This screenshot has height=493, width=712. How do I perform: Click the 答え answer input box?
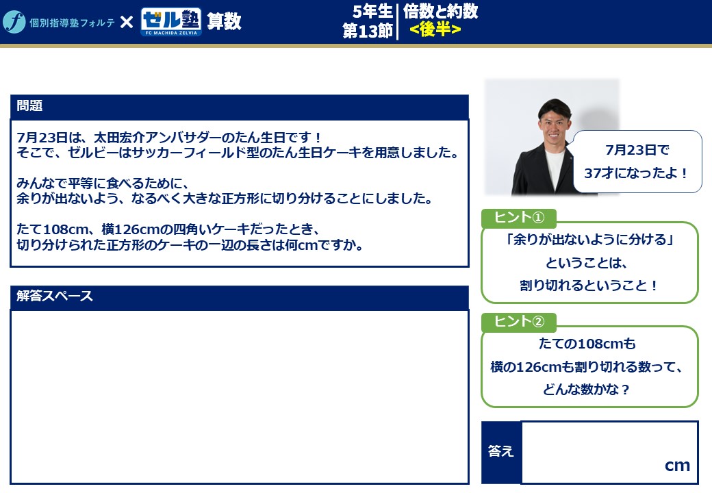608,451
